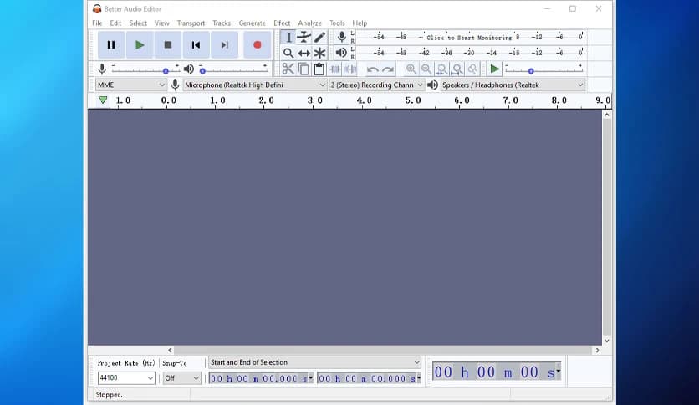The height and width of the screenshot is (405, 699).
Task: Open the File menu
Action: pos(97,23)
